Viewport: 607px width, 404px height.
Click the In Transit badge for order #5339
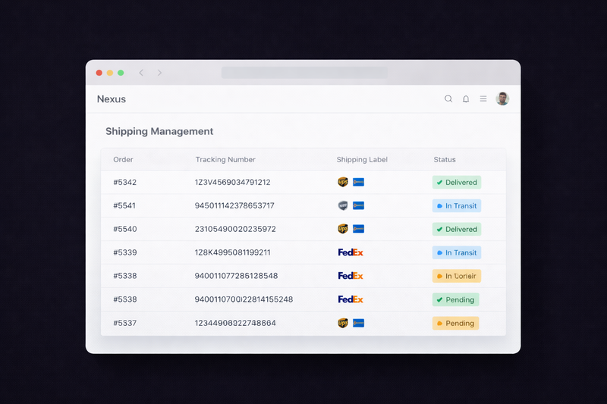pyautogui.click(x=457, y=253)
